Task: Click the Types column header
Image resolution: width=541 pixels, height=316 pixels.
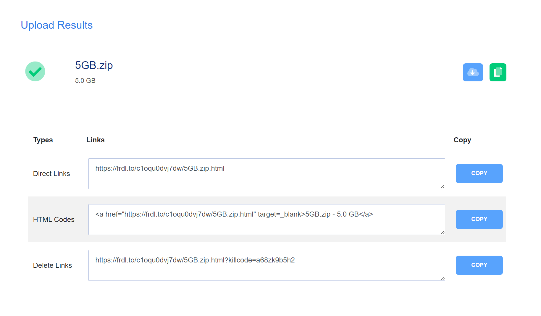Action: [x=43, y=140]
